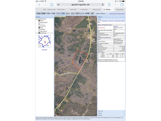The image size is (161, 121).
Task: Open the Safari share sheet icon
Action: [109, 5]
